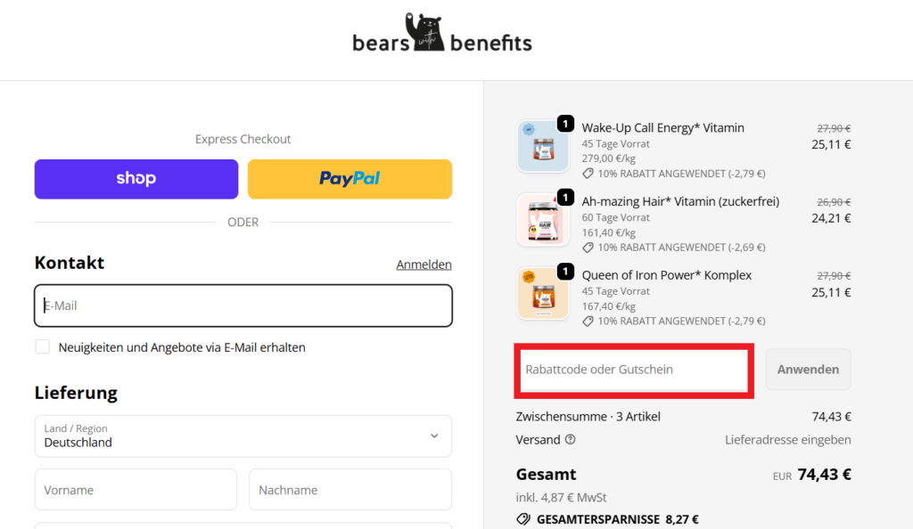Image resolution: width=913 pixels, height=529 pixels.
Task: Enable the Neuigkeiten und Angebote email checkbox
Action: [x=42, y=346]
